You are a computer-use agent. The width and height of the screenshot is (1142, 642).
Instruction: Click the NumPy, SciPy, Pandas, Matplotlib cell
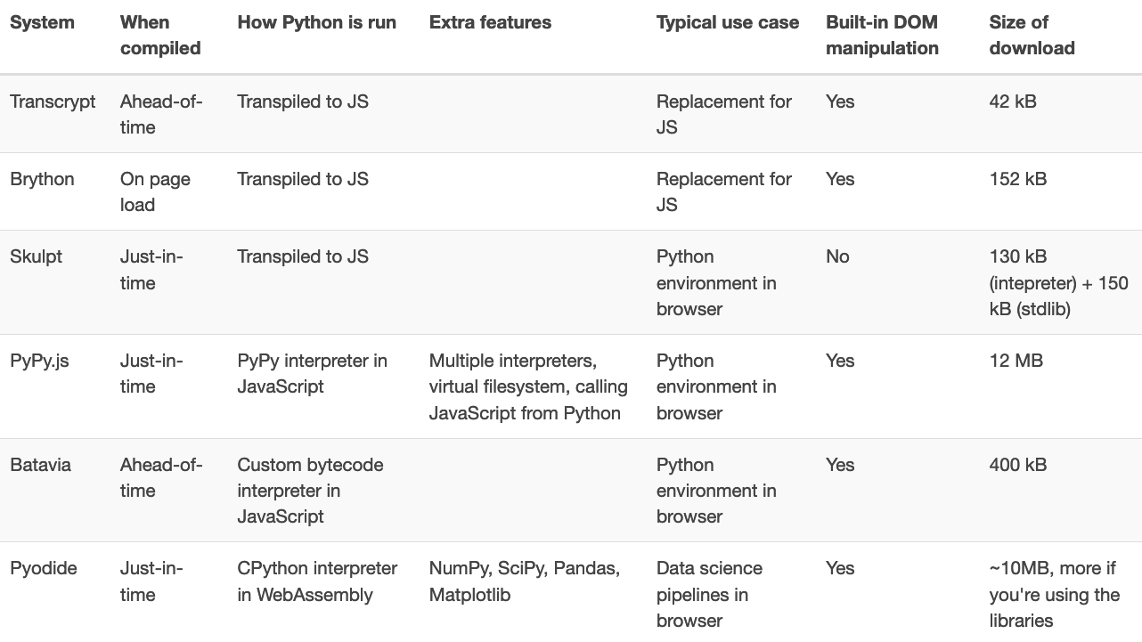525,581
